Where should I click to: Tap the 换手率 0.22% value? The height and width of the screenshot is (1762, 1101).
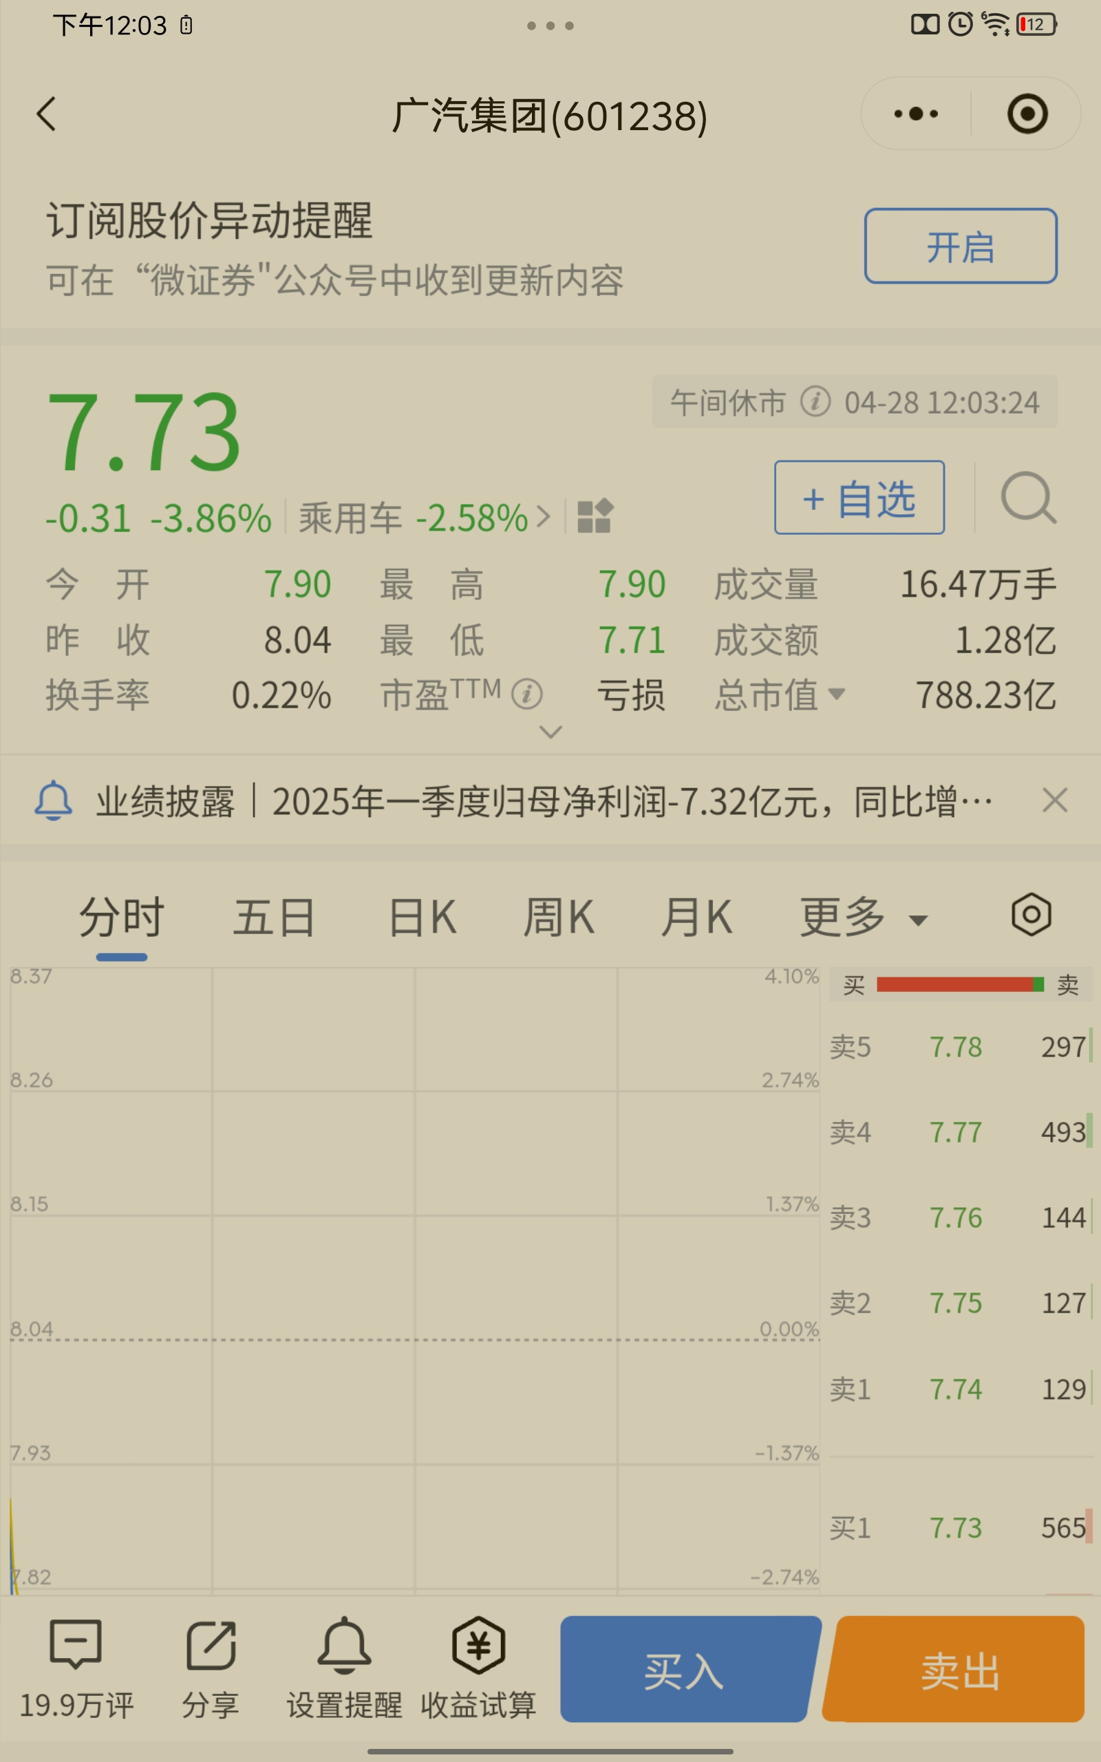[x=281, y=695]
